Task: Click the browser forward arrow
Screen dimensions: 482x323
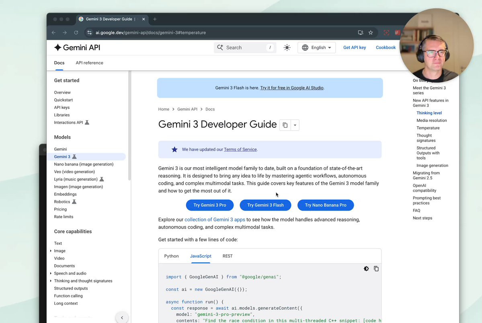Action: coord(65,33)
